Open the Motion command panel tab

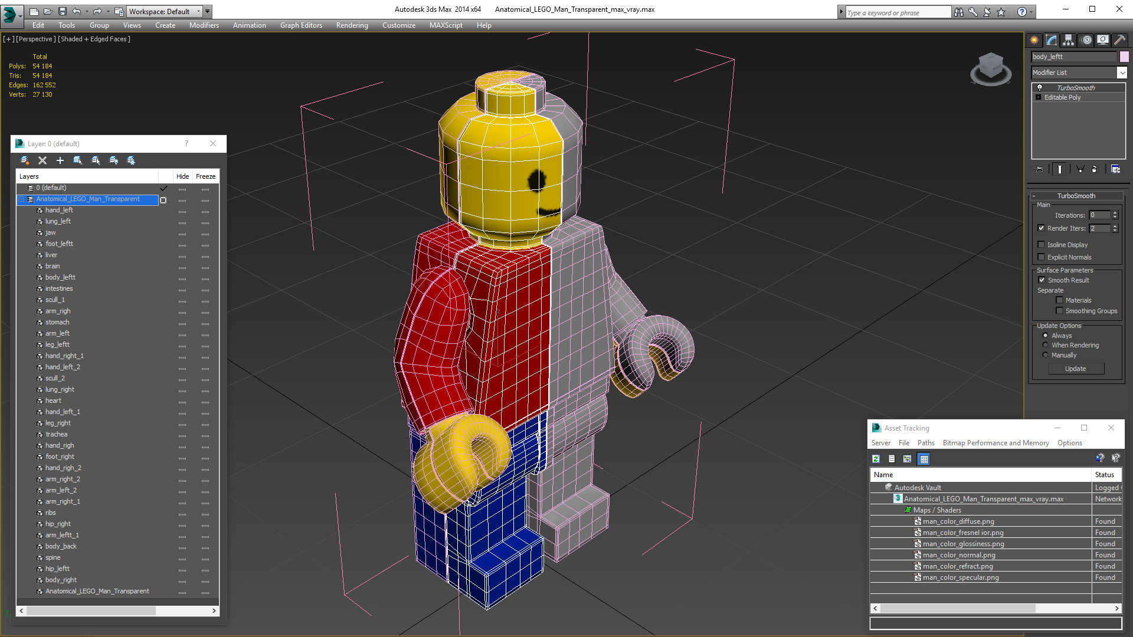coord(1086,40)
